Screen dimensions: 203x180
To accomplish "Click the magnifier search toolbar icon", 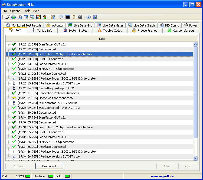I will point(61,17).
